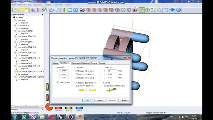213x120 pixels.
Task: Click the 'Отмена' cancel button
Action: (x=100, y=101)
